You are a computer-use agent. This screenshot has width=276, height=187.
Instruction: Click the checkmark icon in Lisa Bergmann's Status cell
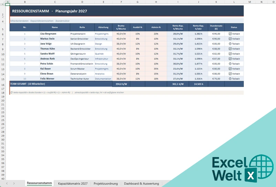[x=230, y=34]
